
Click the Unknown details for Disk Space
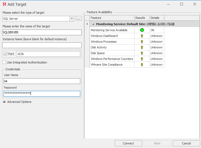point(157,53)
